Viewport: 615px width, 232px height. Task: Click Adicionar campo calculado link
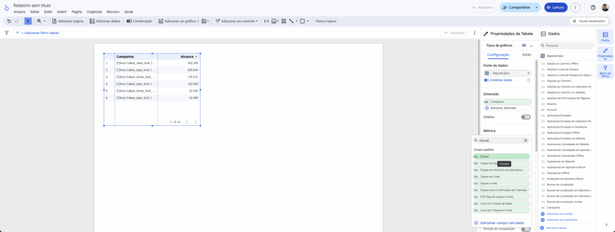499,223
